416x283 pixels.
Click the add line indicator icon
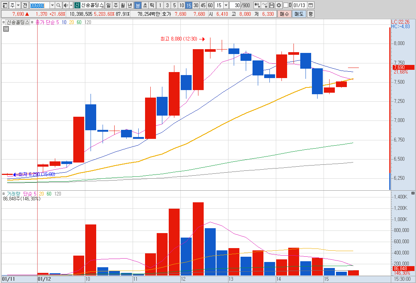(265, 5)
